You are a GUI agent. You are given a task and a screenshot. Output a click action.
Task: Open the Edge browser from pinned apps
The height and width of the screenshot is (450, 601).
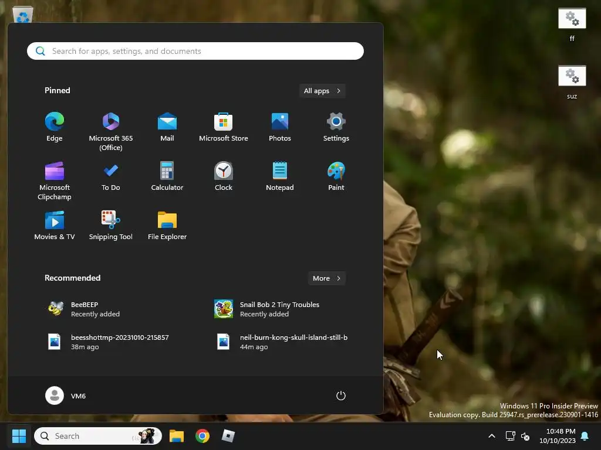[55, 127]
